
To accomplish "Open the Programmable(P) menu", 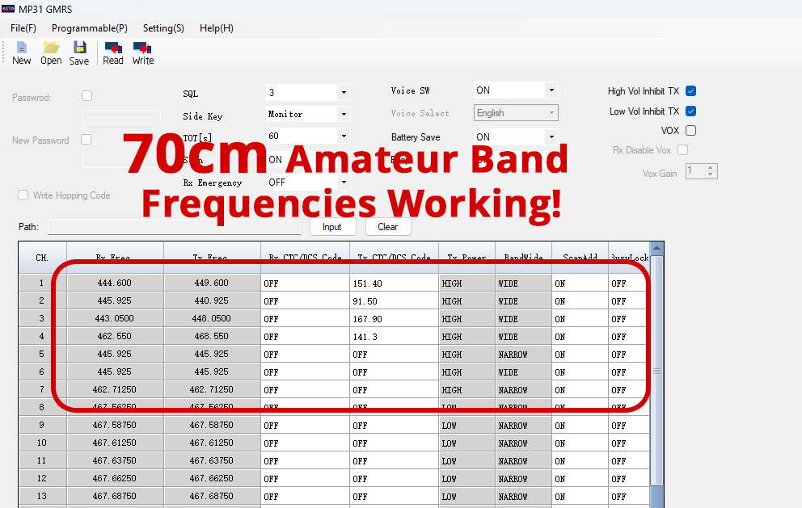I will coord(89,28).
